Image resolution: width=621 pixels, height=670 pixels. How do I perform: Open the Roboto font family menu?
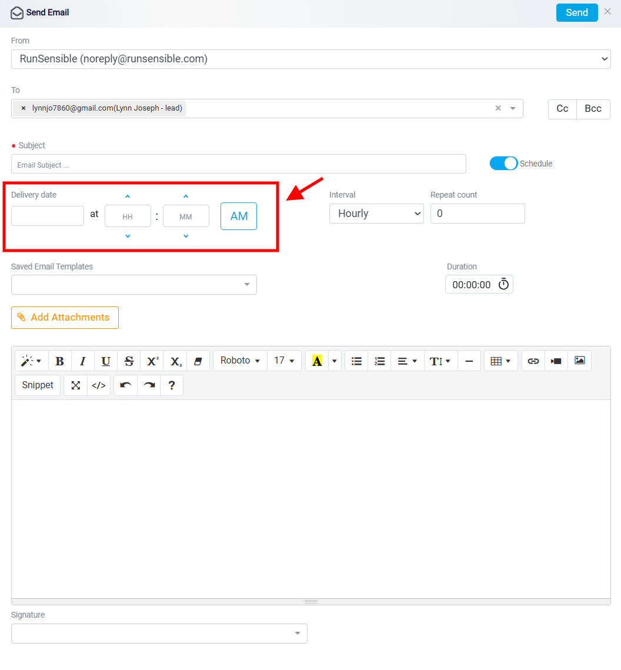240,361
